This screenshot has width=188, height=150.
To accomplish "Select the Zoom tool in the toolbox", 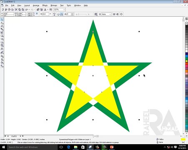I will pyautogui.click(x=2, y=26).
